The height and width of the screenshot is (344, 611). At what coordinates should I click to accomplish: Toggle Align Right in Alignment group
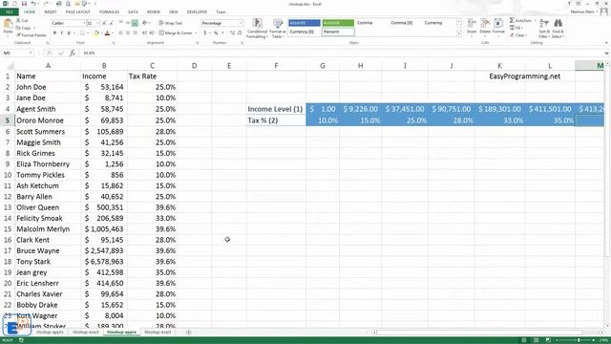tap(135, 33)
